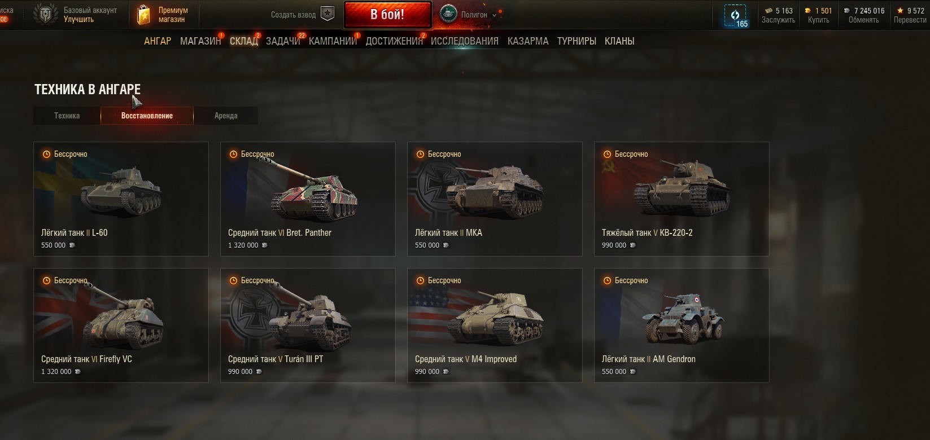Click the account emblem badge icon
The width and height of the screenshot is (930, 440).
(45, 15)
